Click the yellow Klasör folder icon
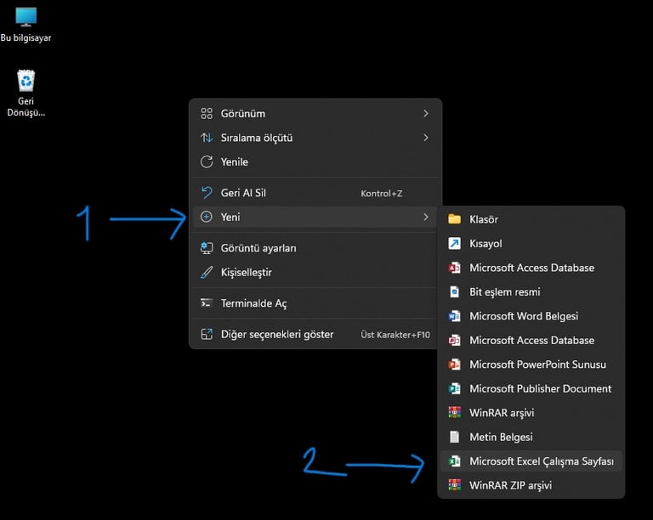This screenshot has width=653, height=520. click(454, 219)
